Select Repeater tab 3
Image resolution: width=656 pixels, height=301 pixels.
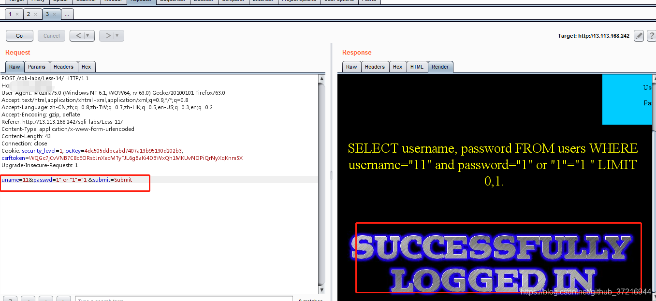coord(47,14)
